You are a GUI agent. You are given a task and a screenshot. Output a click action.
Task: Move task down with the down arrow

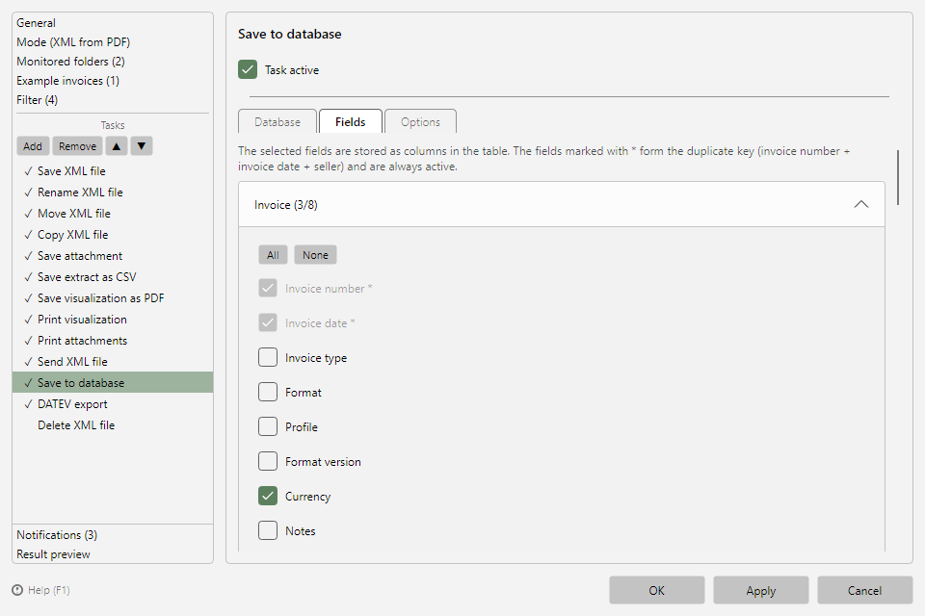tap(142, 146)
